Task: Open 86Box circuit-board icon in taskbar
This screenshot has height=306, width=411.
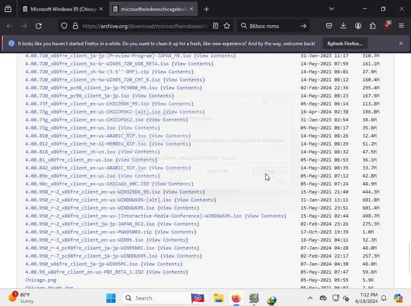Action: pos(254,298)
